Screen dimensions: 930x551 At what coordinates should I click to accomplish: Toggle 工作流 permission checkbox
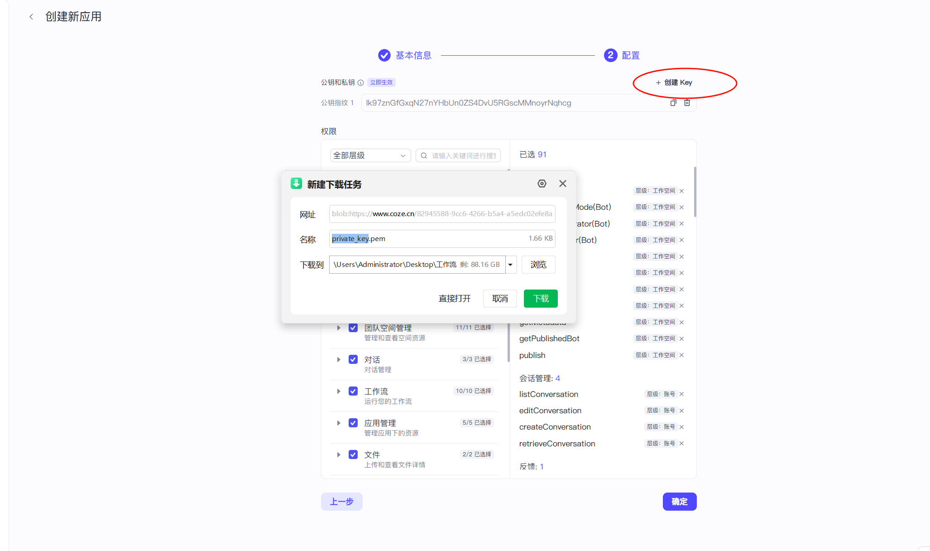coord(353,391)
